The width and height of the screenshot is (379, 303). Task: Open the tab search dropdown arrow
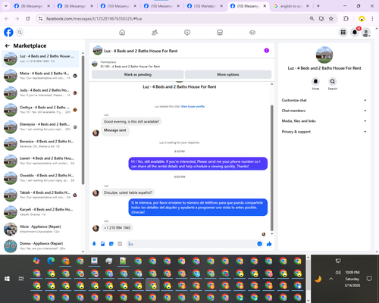point(5,6)
